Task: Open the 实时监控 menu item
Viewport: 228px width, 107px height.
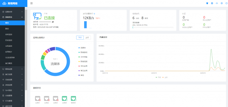Action: click(x=12, y=35)
